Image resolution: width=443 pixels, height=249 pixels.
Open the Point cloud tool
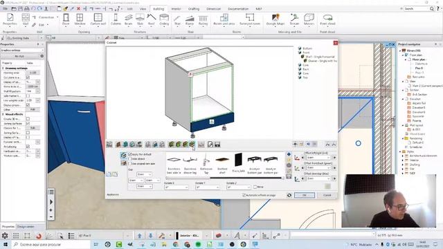pyautogui.click(x=327, y=19)
